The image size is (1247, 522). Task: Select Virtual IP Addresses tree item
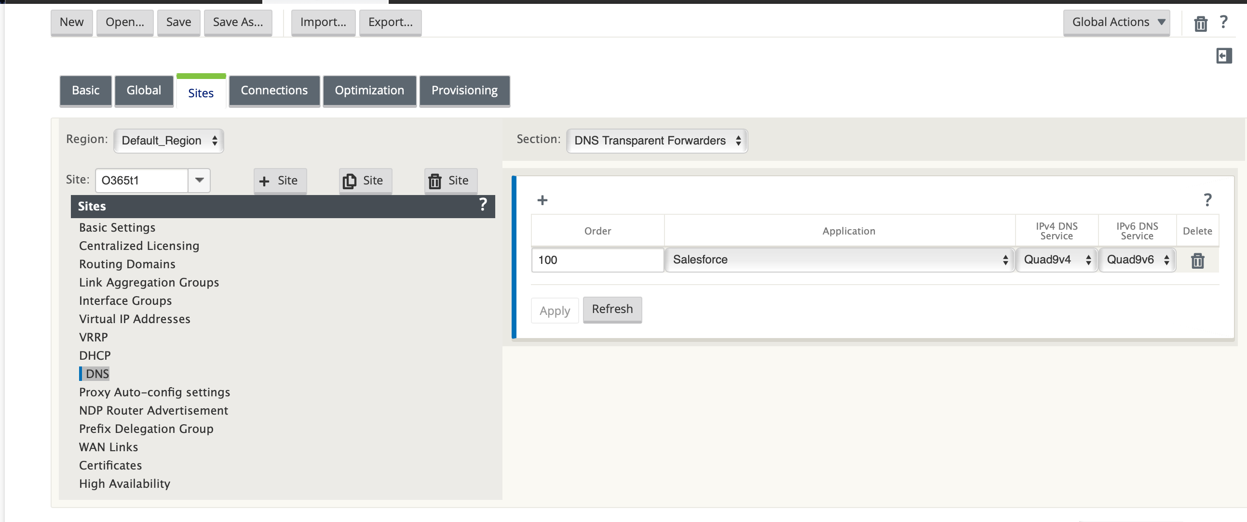click(135, 319)
